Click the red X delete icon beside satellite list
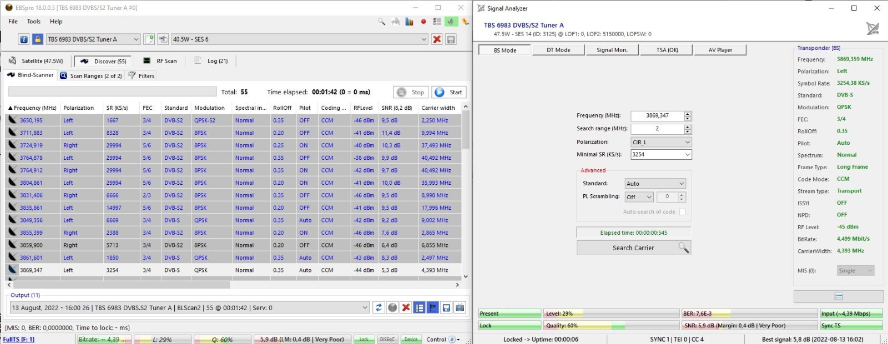888x344 pixels. point(437,39)
